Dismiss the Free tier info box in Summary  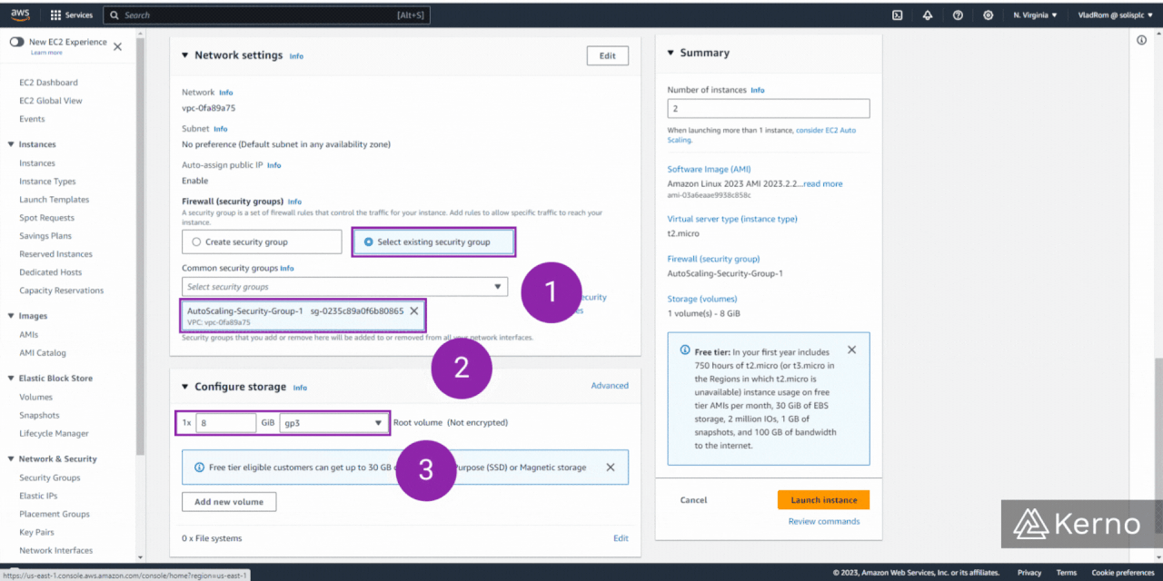(851, 350)
